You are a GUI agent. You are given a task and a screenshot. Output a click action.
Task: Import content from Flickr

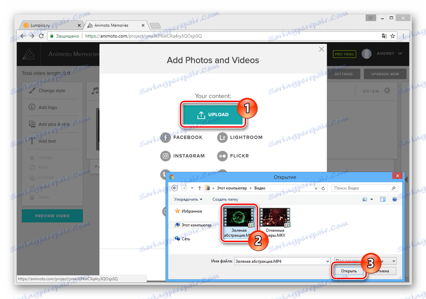pyautogui.click(x=233, y=156)
